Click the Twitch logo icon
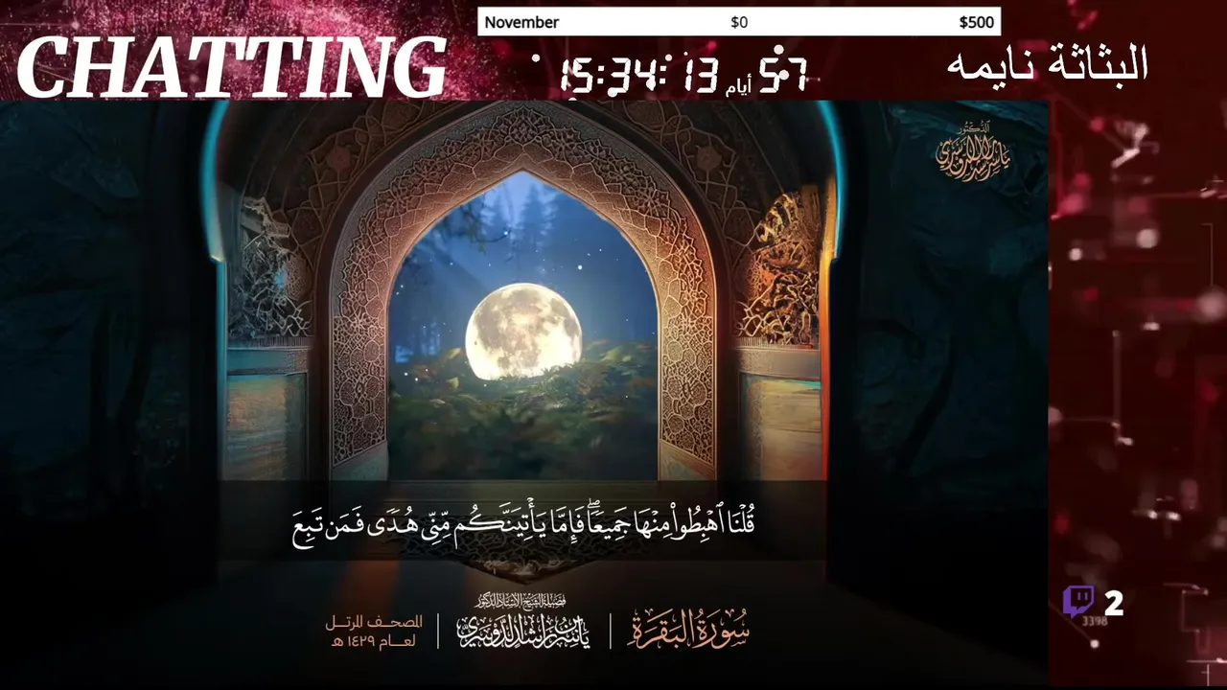 (x=1078, y=602)
